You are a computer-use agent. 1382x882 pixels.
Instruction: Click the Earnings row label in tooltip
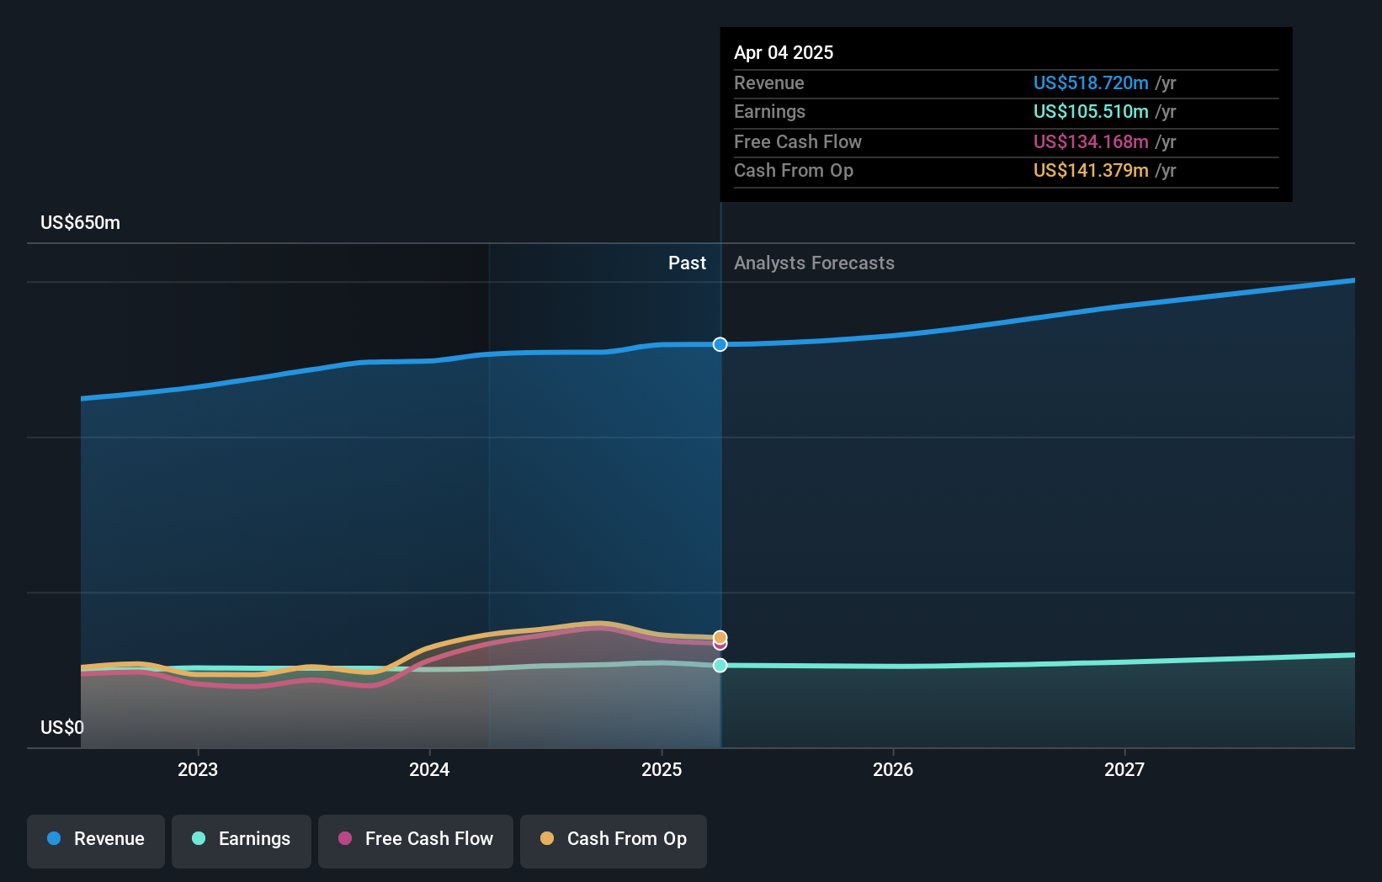(x=769, y=112)
